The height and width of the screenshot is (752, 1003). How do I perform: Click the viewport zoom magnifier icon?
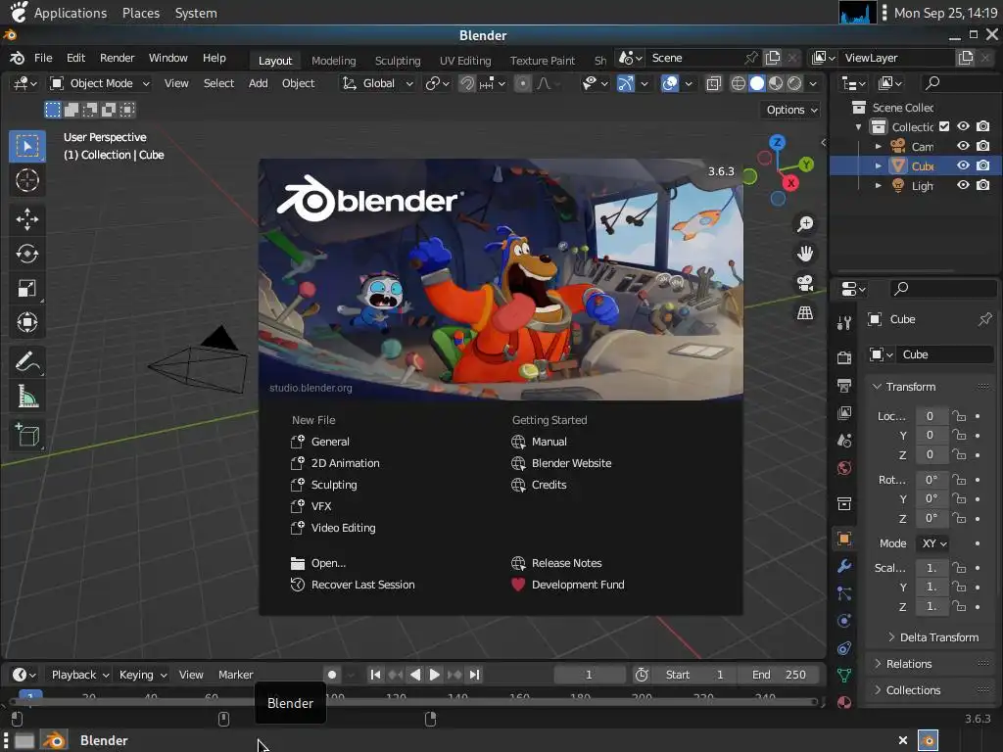pyautogui.click(x=805, y=224)
